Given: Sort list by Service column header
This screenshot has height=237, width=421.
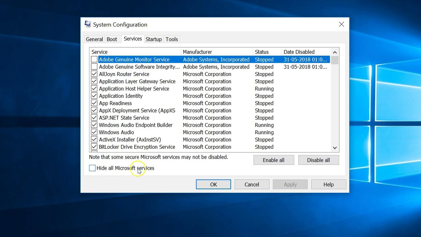Looking at the screenshot, I should [x=135, y=52].
